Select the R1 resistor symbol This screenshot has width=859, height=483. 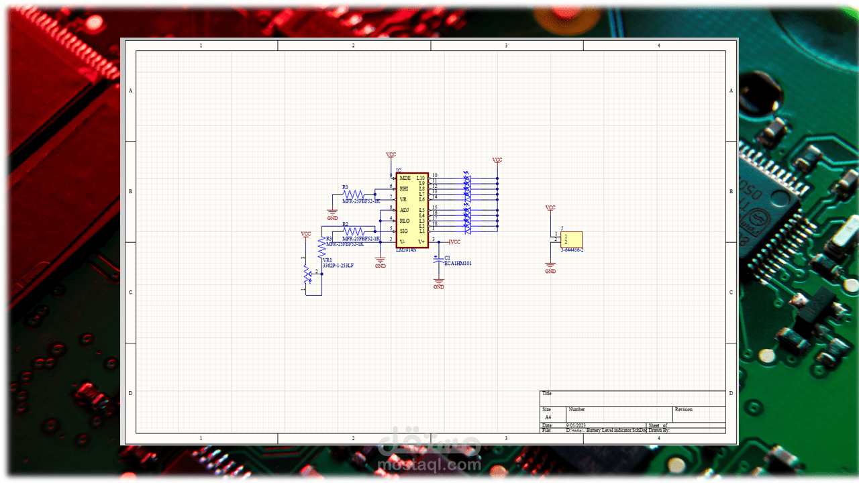(x=354, y=194)
